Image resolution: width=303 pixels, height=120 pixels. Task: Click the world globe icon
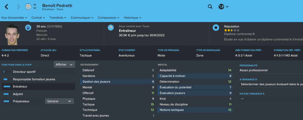tap(221, 7)
